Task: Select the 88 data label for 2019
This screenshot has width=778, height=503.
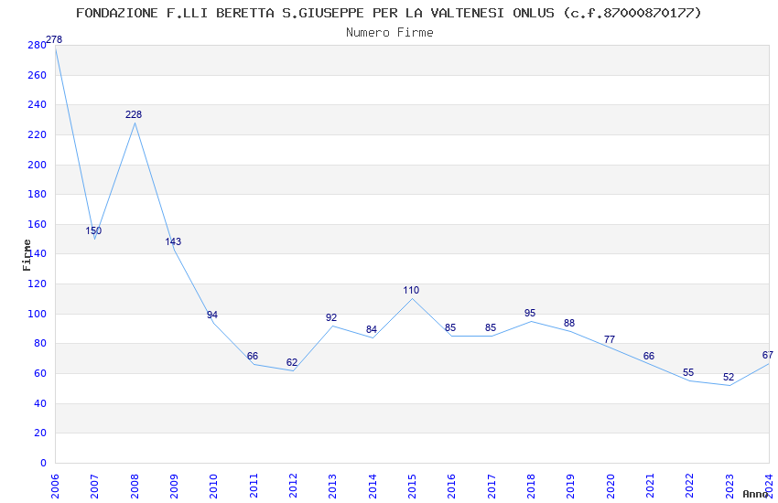Action: [569, 323]
